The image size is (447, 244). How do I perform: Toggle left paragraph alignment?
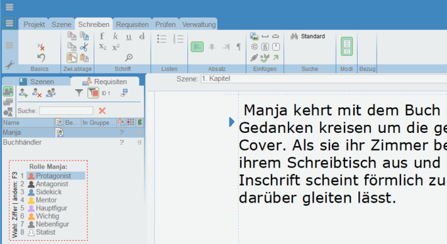(197, 47)
